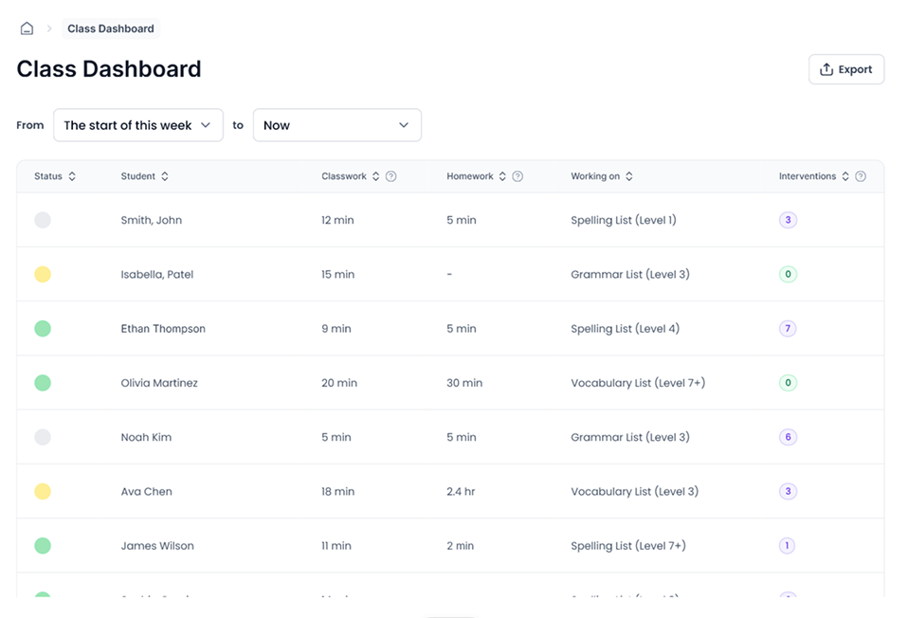
Task: Go to home via breadcrumb house icon
Action: (x=27, y=28)
